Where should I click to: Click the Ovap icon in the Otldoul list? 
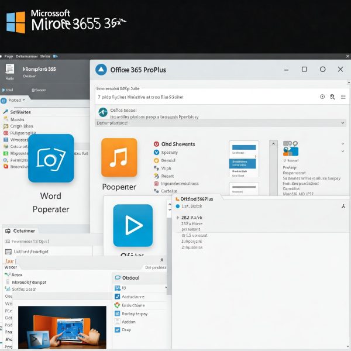click(117, 329)
